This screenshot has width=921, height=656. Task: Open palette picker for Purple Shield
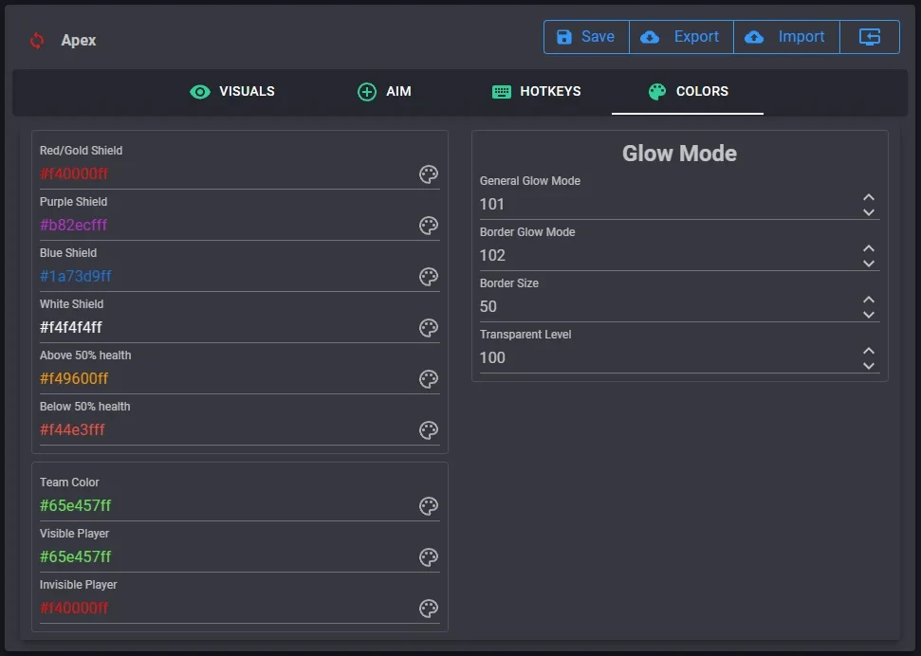pyautogui.click(x=428, y=225)
